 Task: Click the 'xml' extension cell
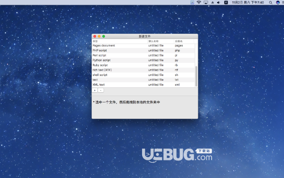pyautogui.click(x=177, y=85)
